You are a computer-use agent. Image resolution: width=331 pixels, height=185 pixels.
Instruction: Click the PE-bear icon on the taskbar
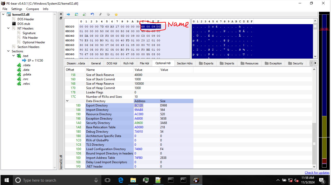(196, 180)
